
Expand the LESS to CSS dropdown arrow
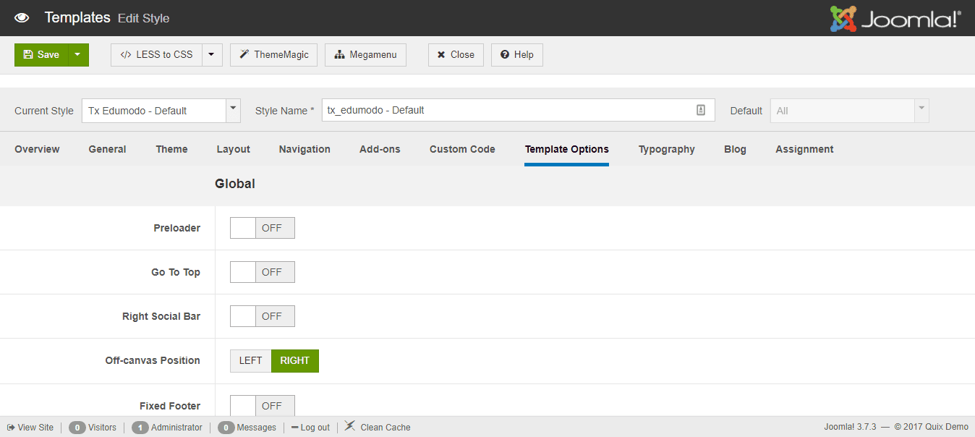click(211, 54)
